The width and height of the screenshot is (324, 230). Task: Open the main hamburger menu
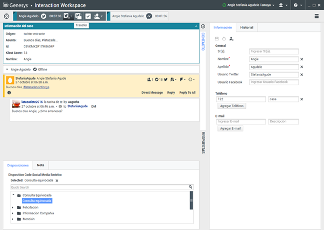[316, 16]
